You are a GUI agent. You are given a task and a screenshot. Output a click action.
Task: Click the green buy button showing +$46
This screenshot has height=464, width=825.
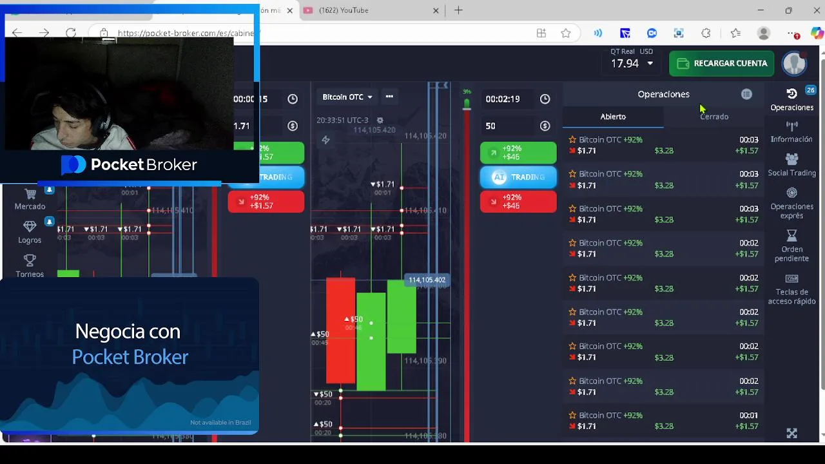pyautogui.click(x=518, y=153)
